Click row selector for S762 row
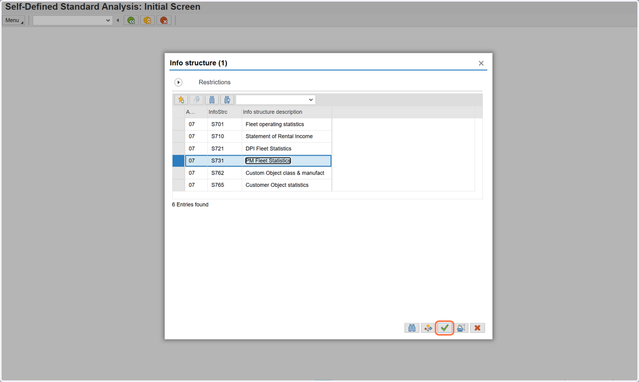The width and height of the screenshot is (639, 382). [x=178, y=173]
